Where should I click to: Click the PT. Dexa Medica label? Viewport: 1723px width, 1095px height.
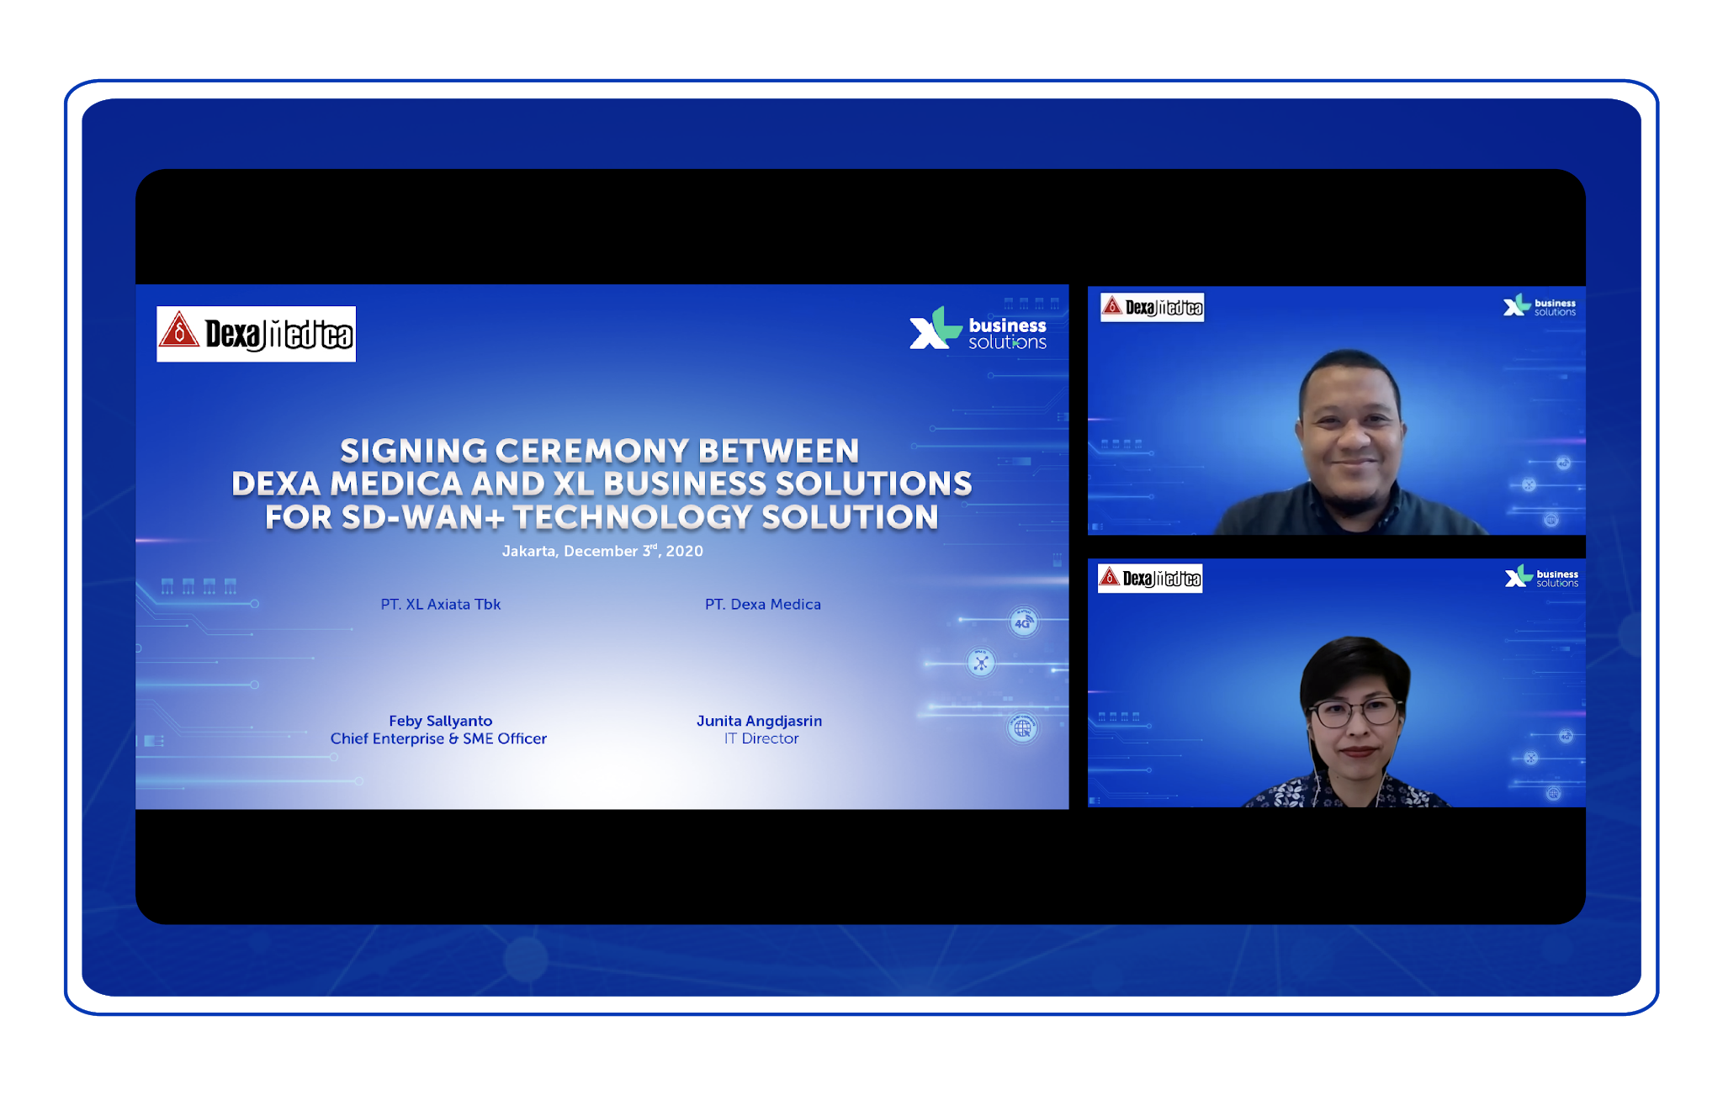coord(762,604)
